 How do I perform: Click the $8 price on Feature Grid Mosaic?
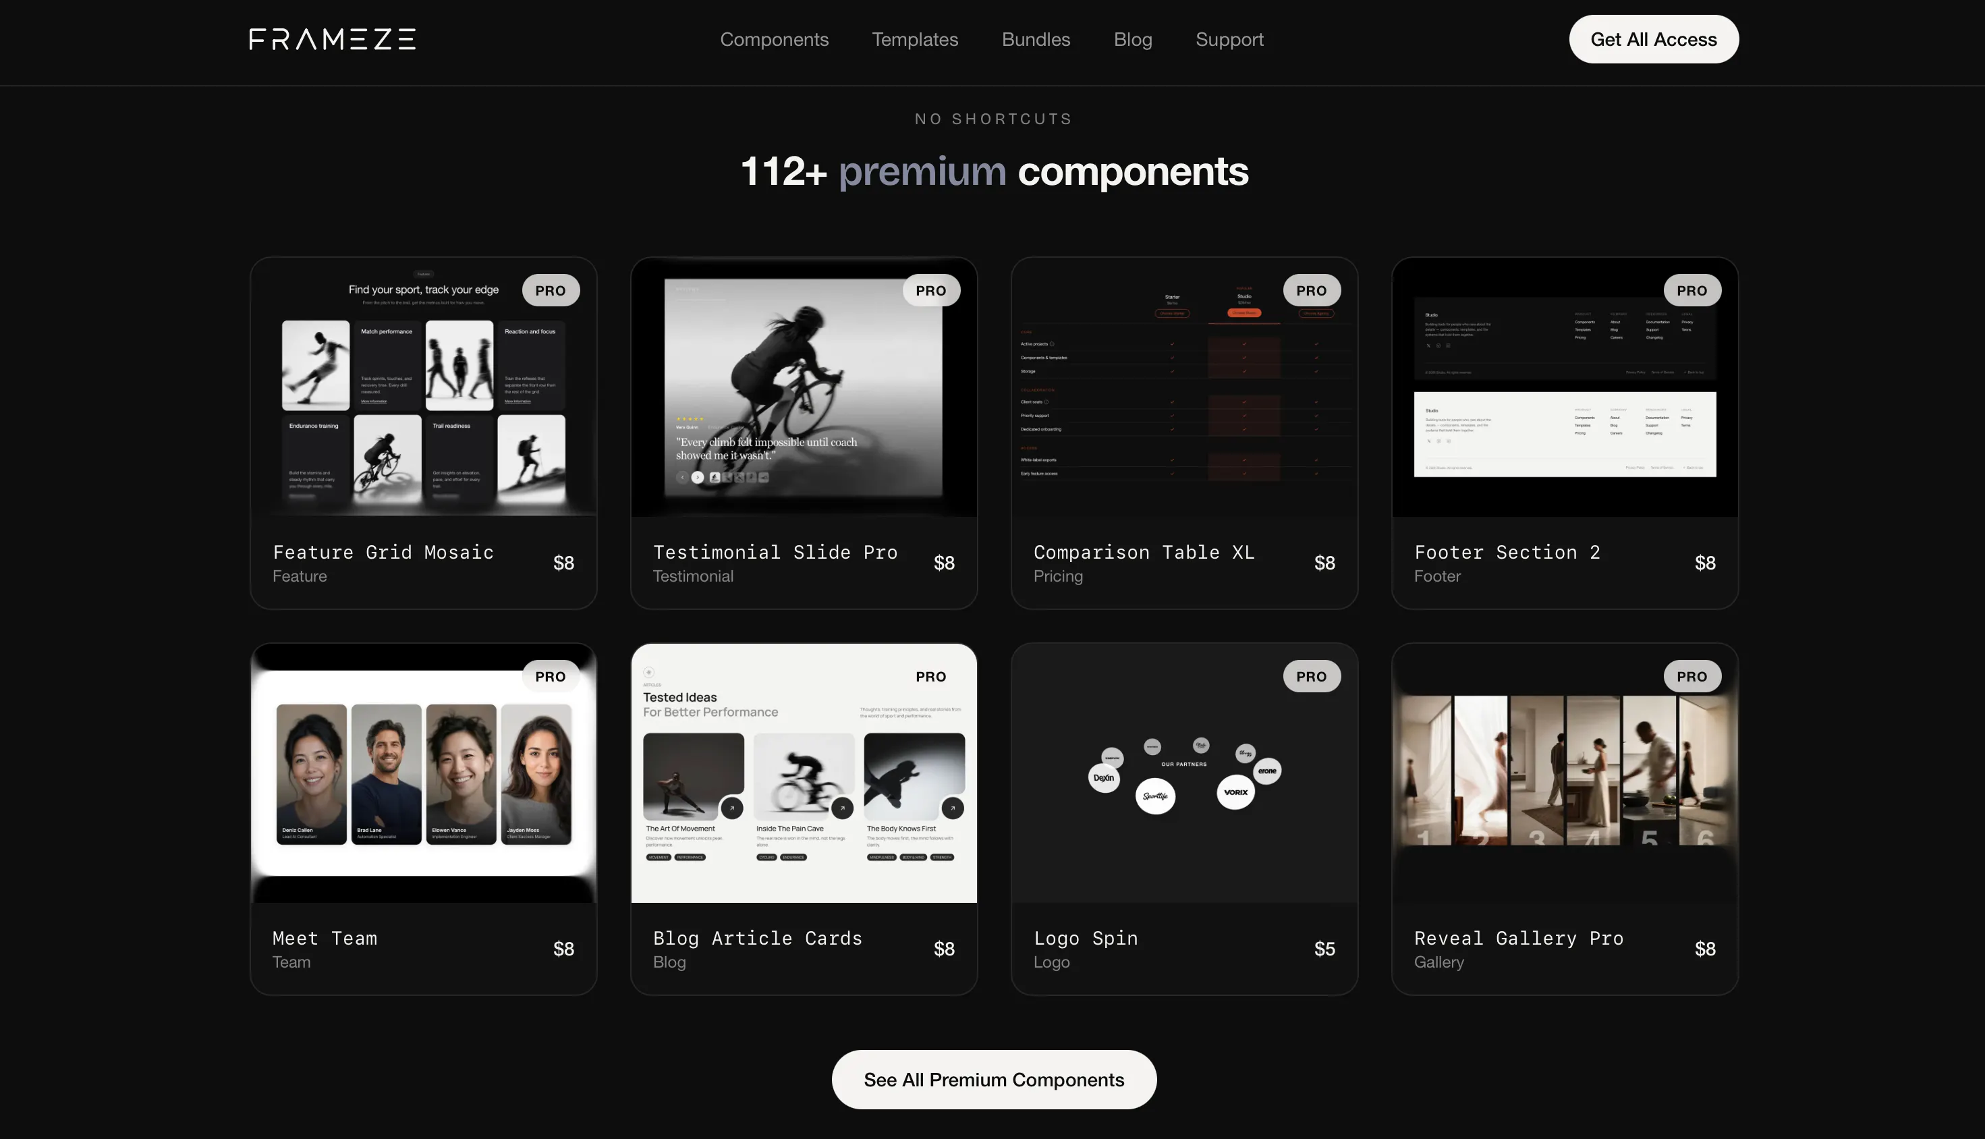(x=564, y=563)
